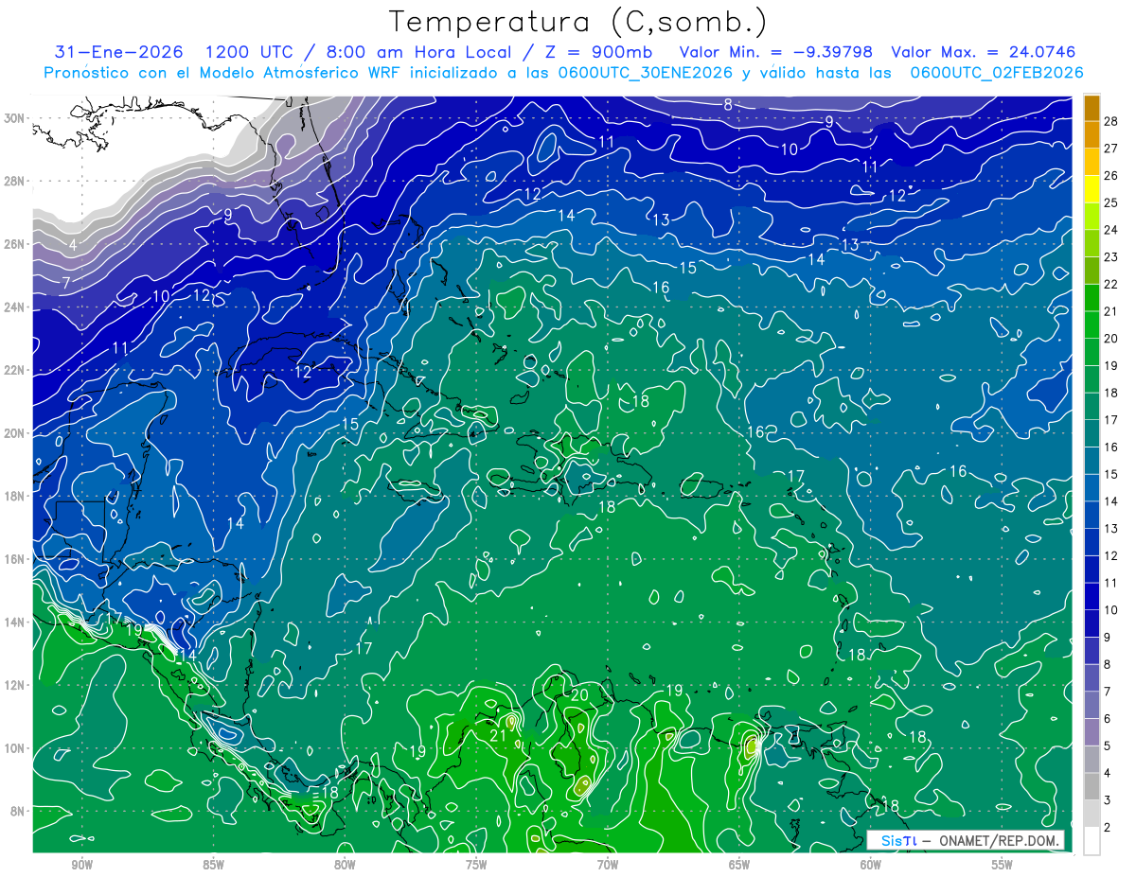Screen dimensions: 1136x877
Task: Click the '30N' latitude axis label
Action: (x=14, y=118)
